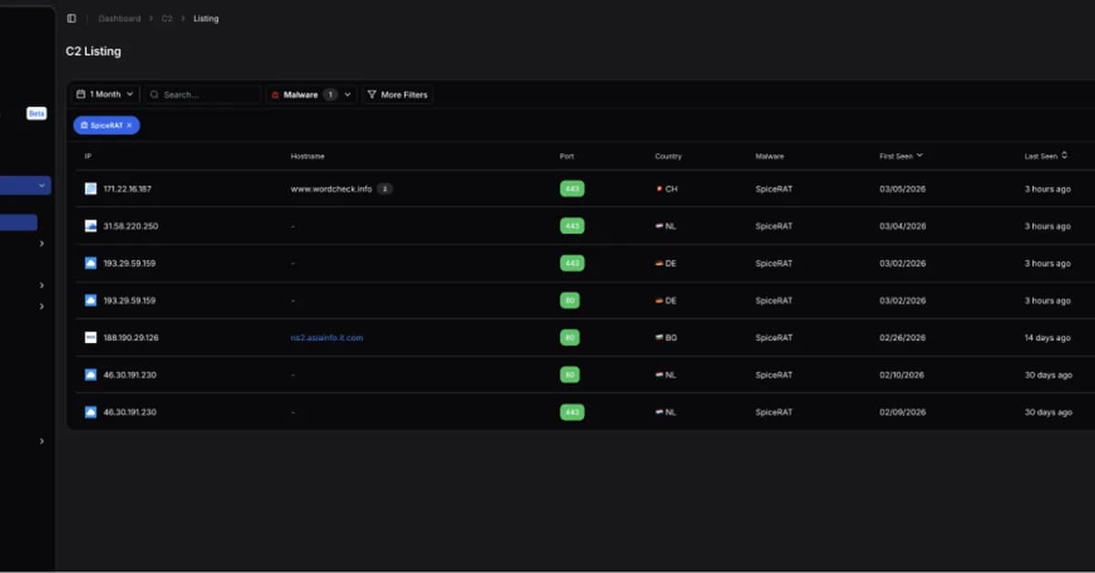This screenshot has width=1095, height=573.
Task: Open IP 171.22.16.187
Action: point(127,189)
